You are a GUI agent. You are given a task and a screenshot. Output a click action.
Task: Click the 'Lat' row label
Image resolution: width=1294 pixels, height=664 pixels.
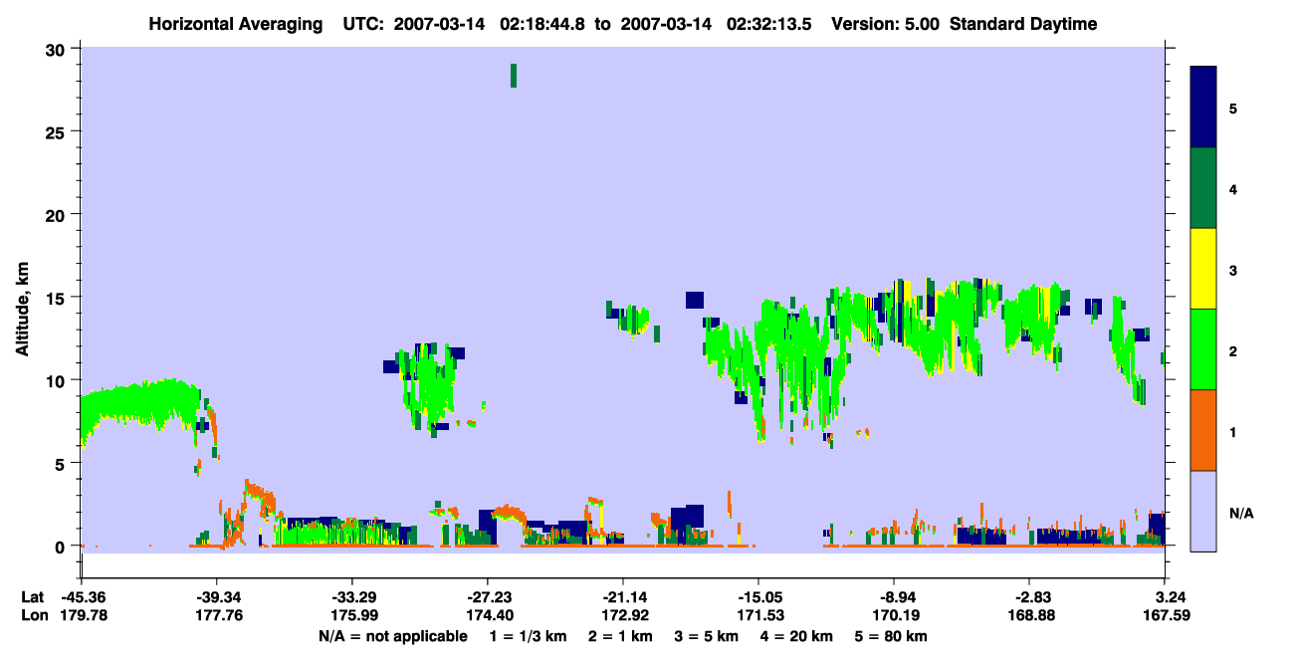(x=33, y=597)
